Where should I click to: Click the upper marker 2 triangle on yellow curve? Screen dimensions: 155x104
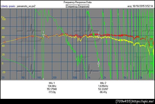coord(98,37)
